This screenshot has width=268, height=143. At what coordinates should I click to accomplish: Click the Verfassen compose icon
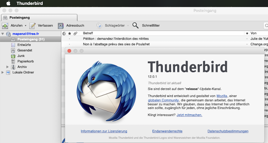tap(32, 26)
